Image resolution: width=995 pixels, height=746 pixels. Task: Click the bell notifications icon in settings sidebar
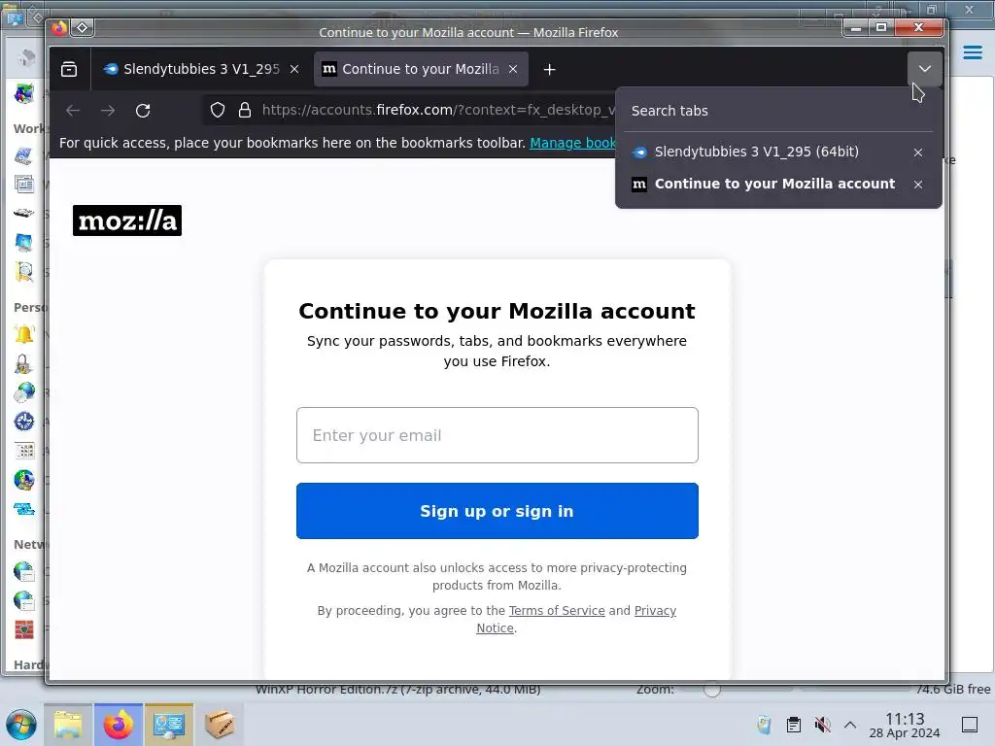24,334
